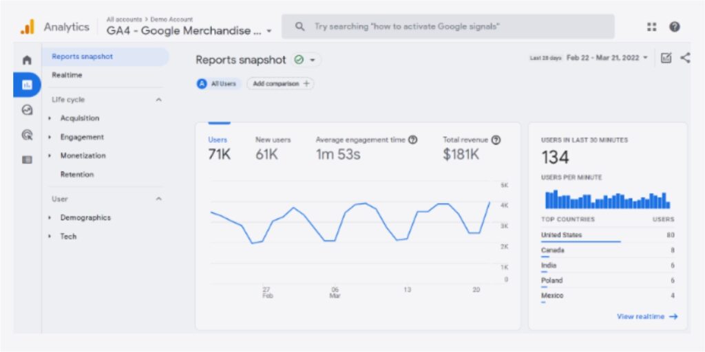Open Realtime report in sidebar

tap(67, 75)
